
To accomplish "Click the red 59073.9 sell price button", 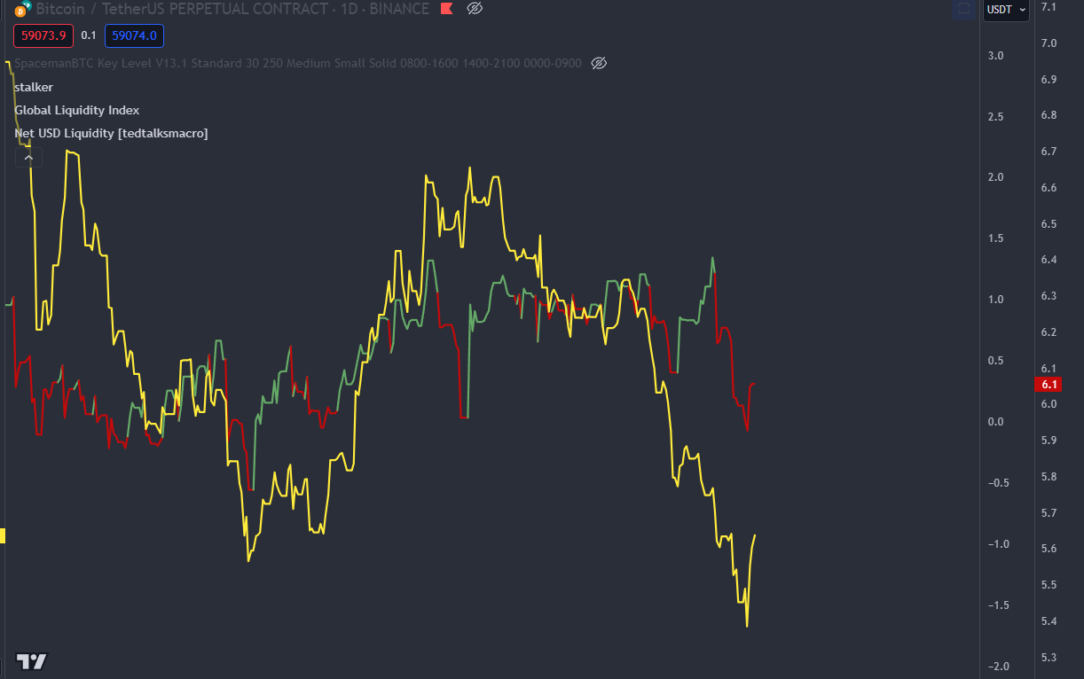I will coord(43,35).
